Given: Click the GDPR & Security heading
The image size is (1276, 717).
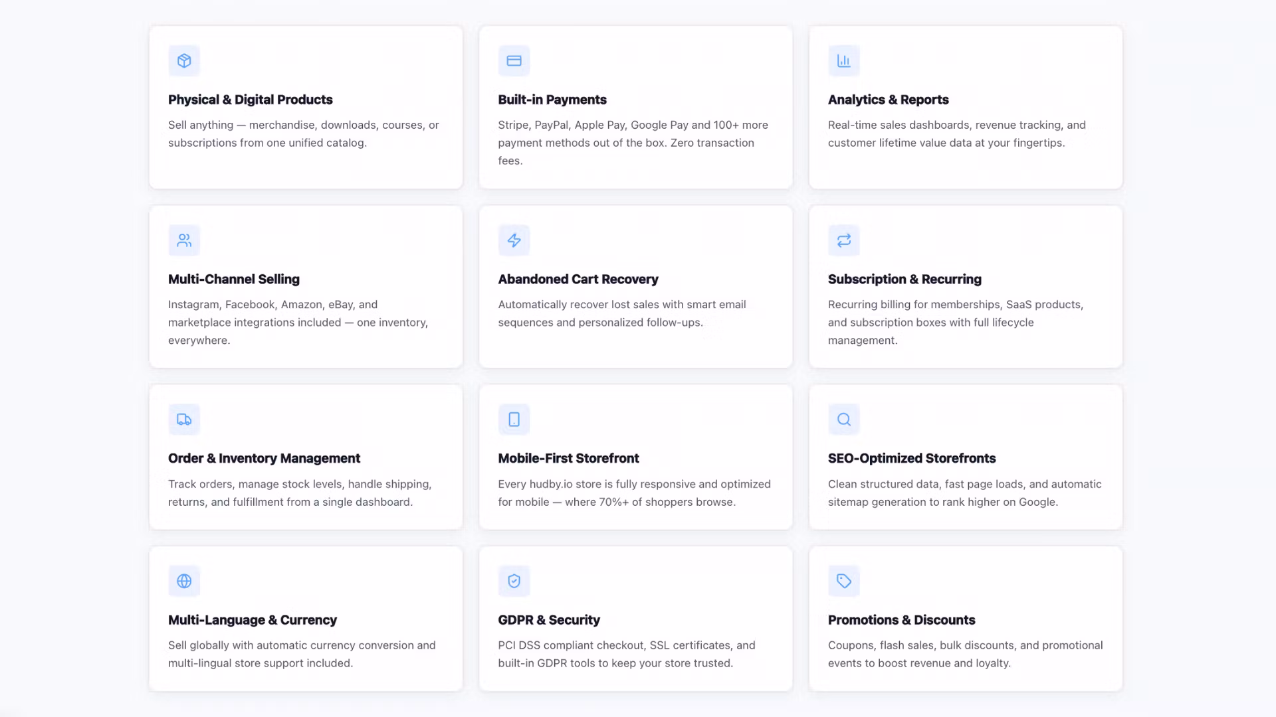Looking at the screenshot, I should click(548, 620).
